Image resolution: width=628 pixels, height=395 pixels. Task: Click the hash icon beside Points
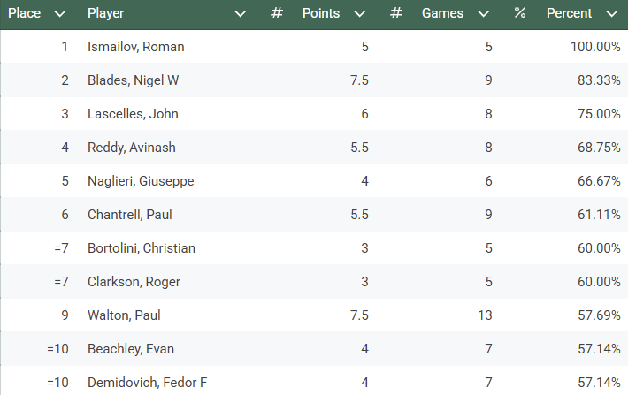(277, 14)
